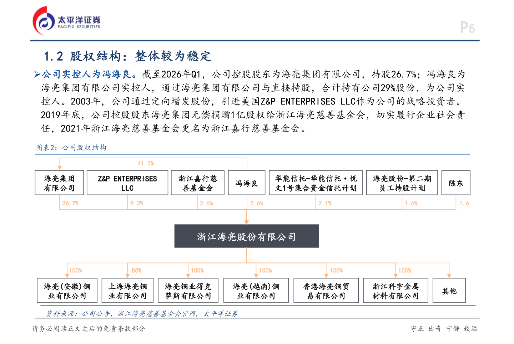The image size is (514, 344).
Task: Click the 浙江嘉行慈善基金会 box
Action: (x=198, y=183)
